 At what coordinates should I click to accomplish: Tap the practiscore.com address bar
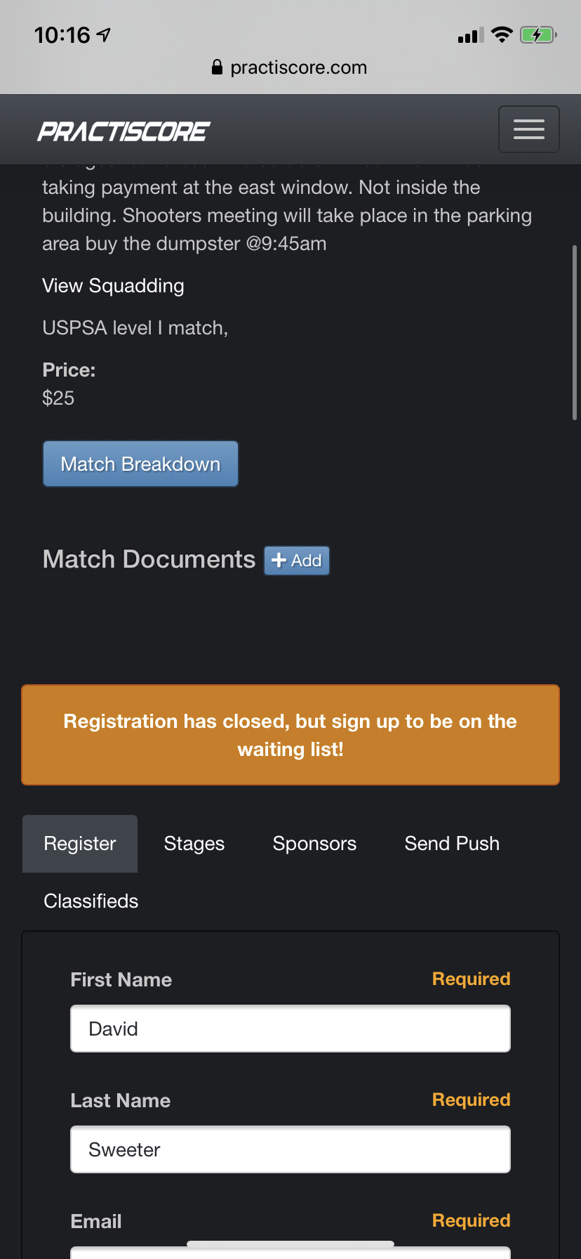tap(298, 67)
